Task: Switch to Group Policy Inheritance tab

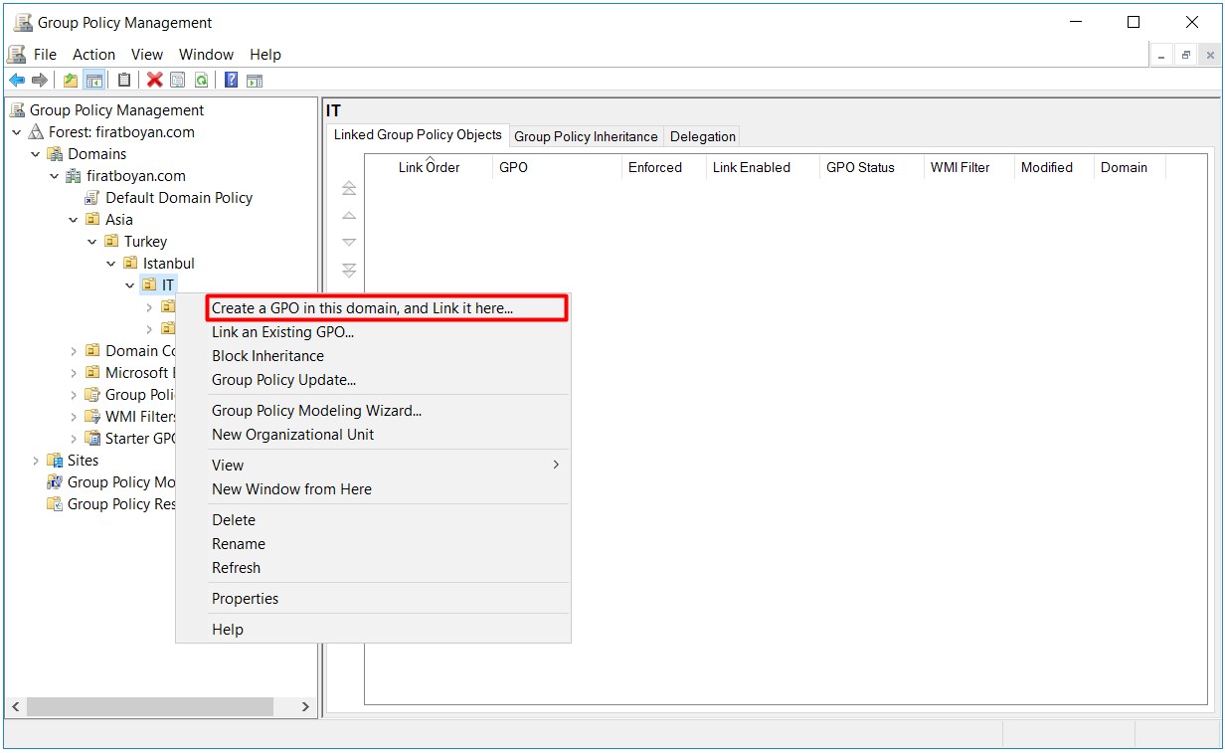Action: [x=586, y=136]
